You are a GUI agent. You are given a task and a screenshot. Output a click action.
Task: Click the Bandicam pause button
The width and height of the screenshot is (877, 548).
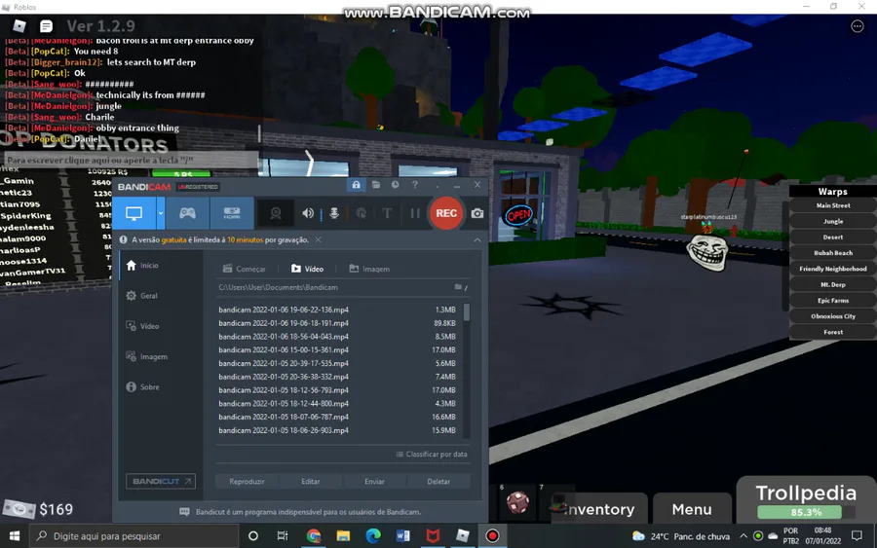(x=415, y=213)
